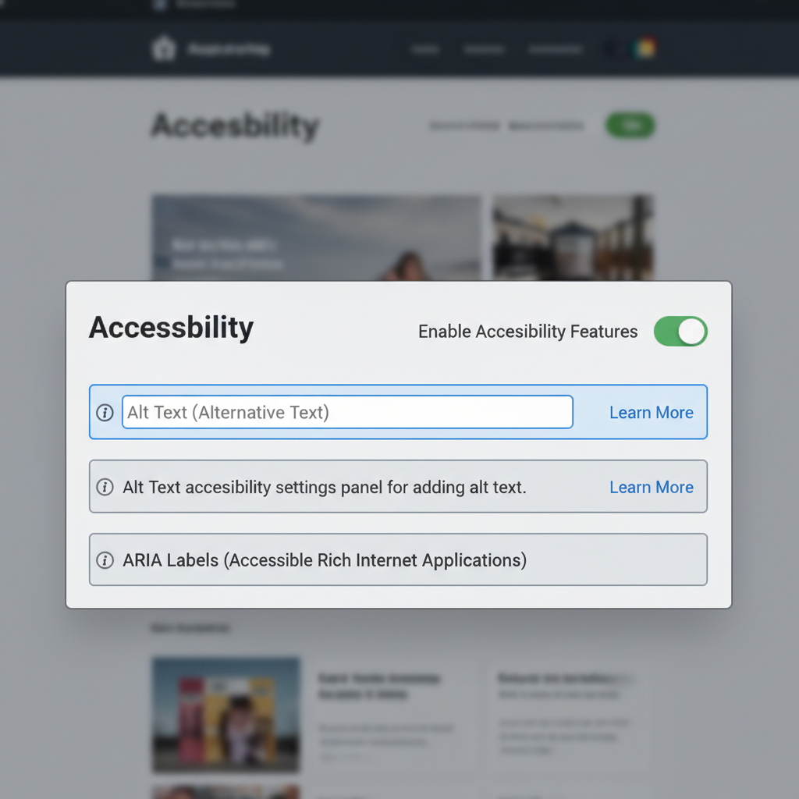The width and height of the screenshot is (799, 799).
Task: Disable the Enable Accesibility Features toggle
Action: (680, 331)
